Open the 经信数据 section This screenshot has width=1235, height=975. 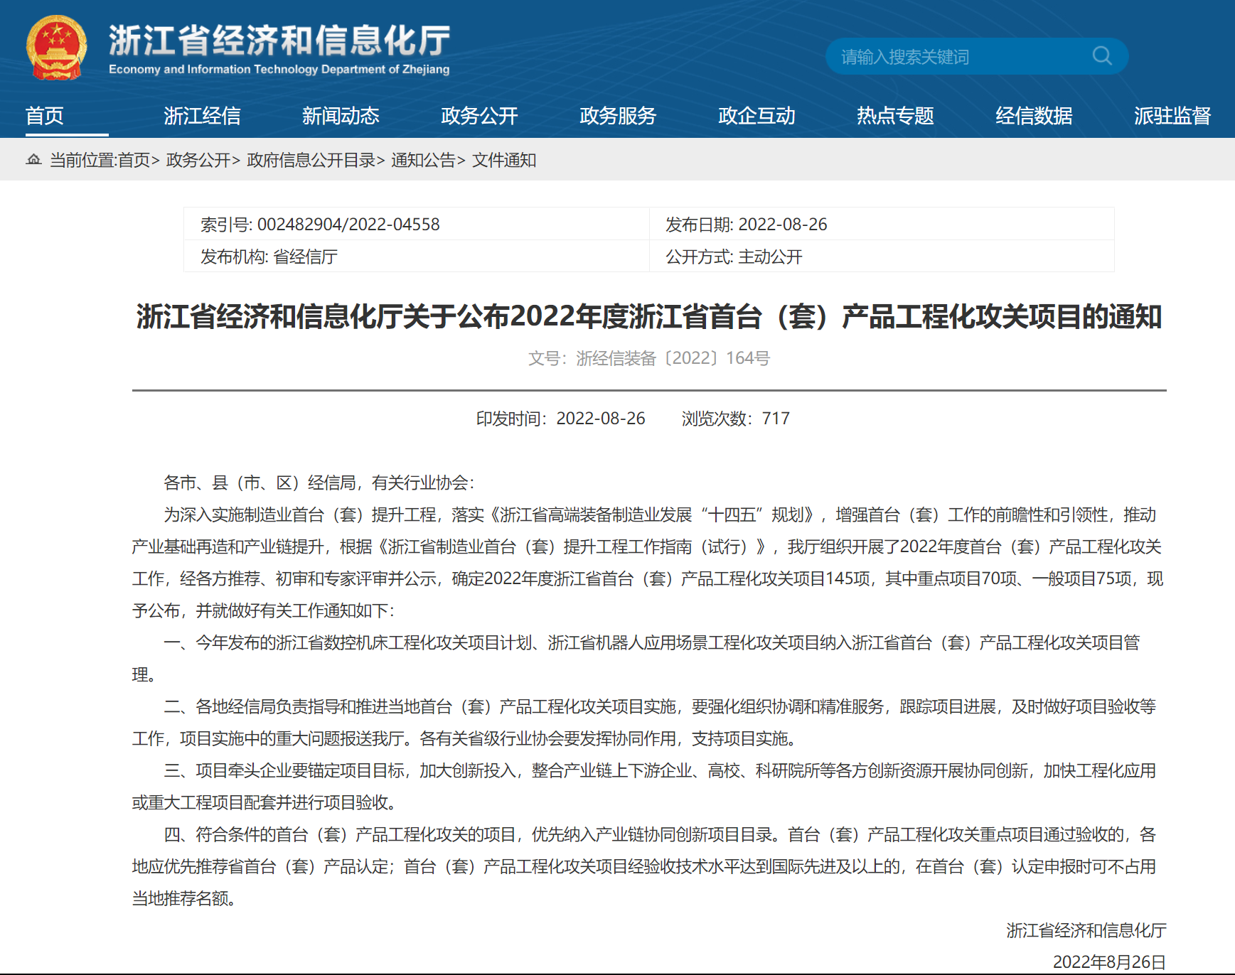pos(1033,115)
